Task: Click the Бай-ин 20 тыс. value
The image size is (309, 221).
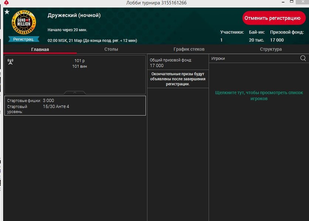Action: [256, 40]
